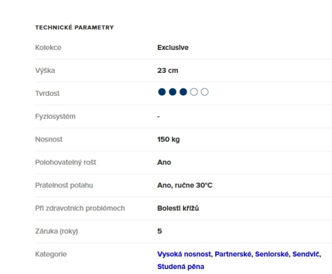
Task: Open the Partnerské category link
Action: (x=233, y=254)
